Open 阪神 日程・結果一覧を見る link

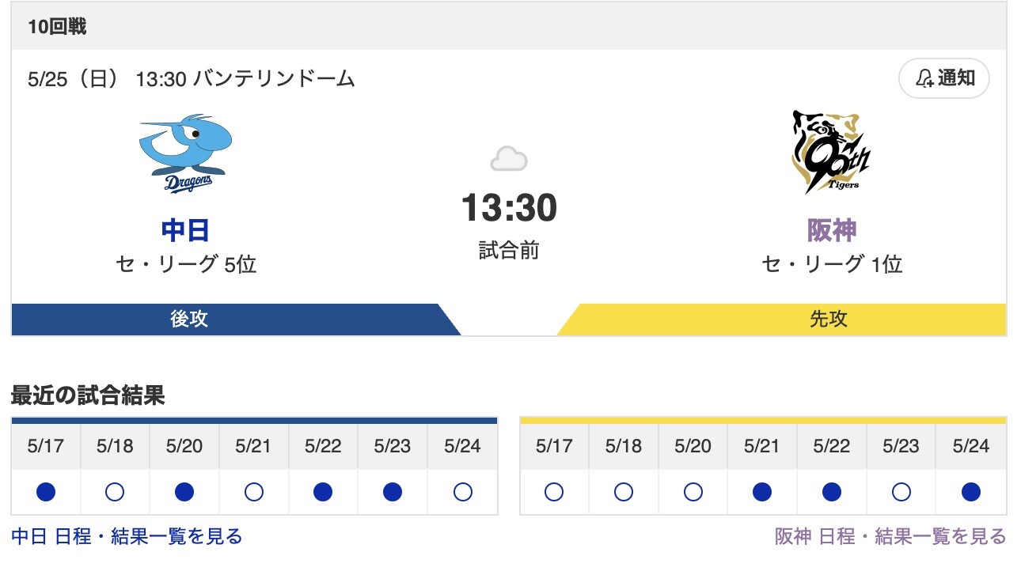pyautogui.click(x=890, y=536)
